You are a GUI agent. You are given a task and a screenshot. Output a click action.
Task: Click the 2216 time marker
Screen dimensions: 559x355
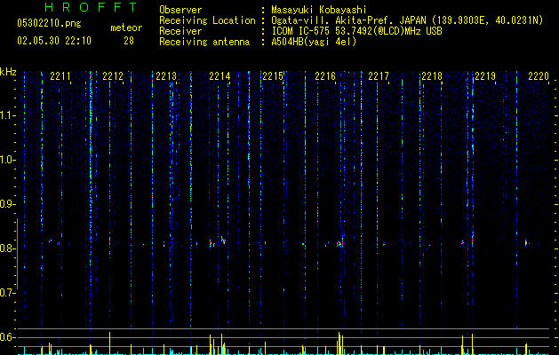325,76
